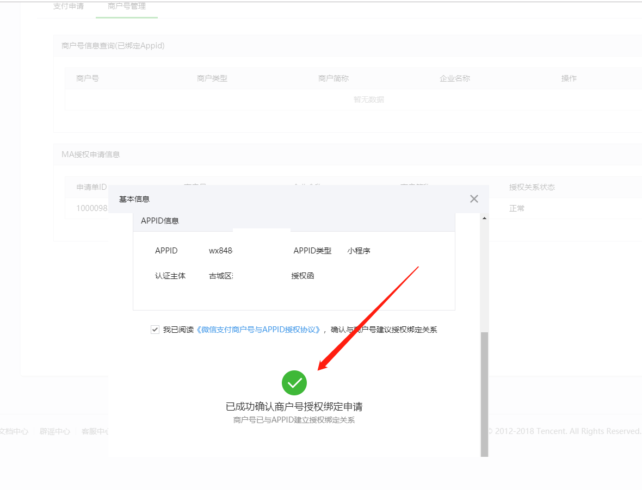Click the 授权函 field in the dialog
Image resolution: width=642 pixels, height=490 pixels.
coord(303,276)
